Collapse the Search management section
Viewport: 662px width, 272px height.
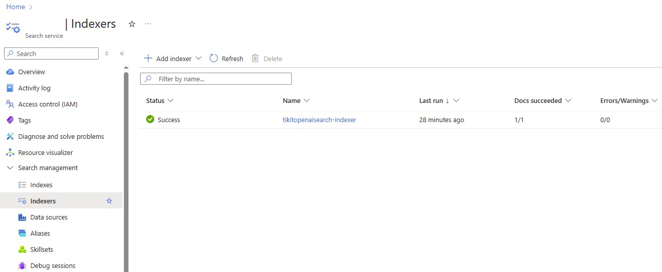10,168
